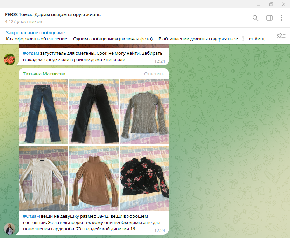Click the magnifier icon to search messages
Screen dimensions: 290x238
click(255, 18)
